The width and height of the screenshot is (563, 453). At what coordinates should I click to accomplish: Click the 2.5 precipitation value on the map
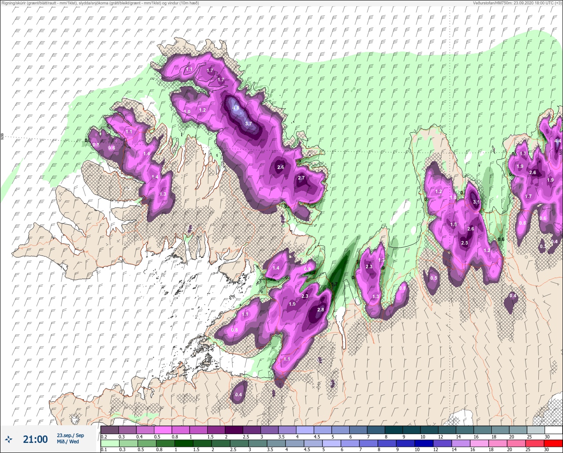point(464,243)
